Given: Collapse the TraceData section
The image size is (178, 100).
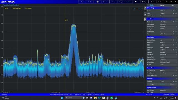Looking at the screenshot, I should click(162, 68).
